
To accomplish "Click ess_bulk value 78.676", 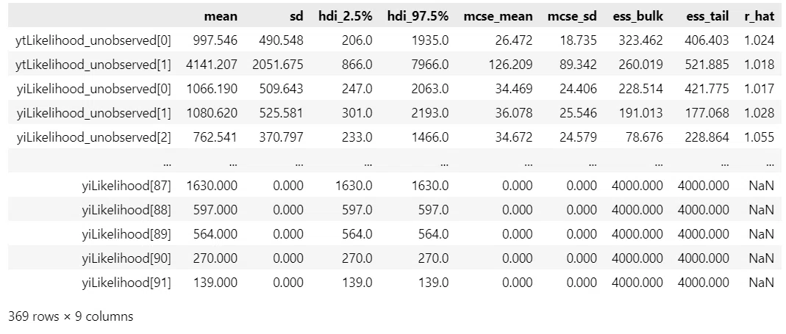I will pyautogui.click(x=643, y=137).
